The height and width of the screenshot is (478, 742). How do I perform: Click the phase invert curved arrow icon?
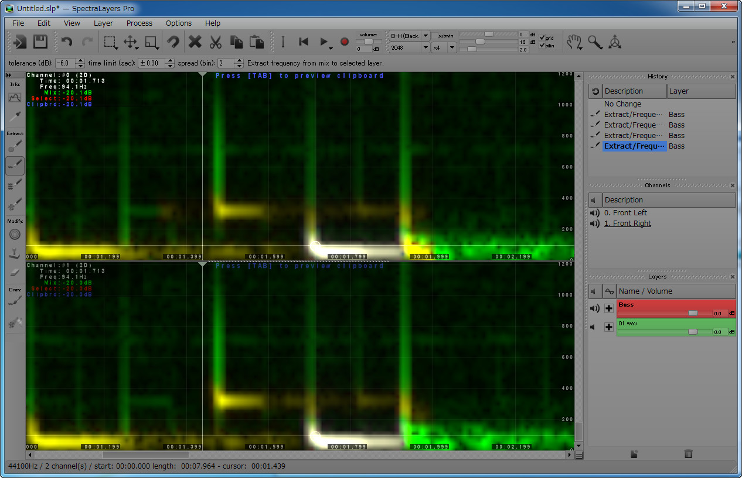[173, 42]
